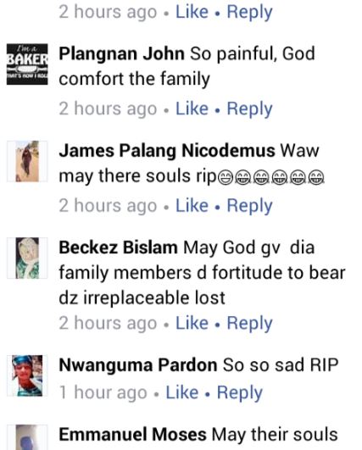Viewport: 362px width, 450px height.
Task: Open Beckez Bislam profile name
Action: 118,247
